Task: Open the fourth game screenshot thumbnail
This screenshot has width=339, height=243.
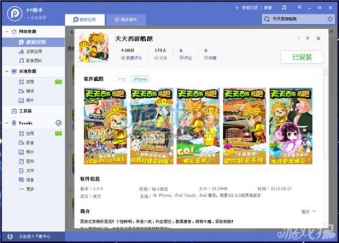Action: (244, 126)
